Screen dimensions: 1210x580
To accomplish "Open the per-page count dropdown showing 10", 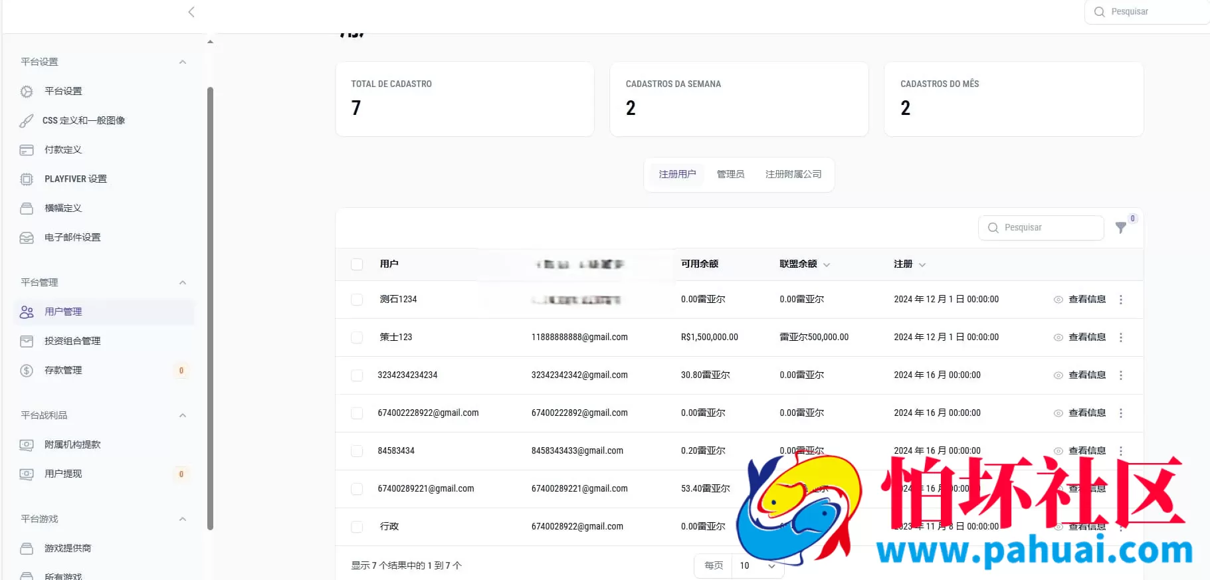I will point(757,566).
